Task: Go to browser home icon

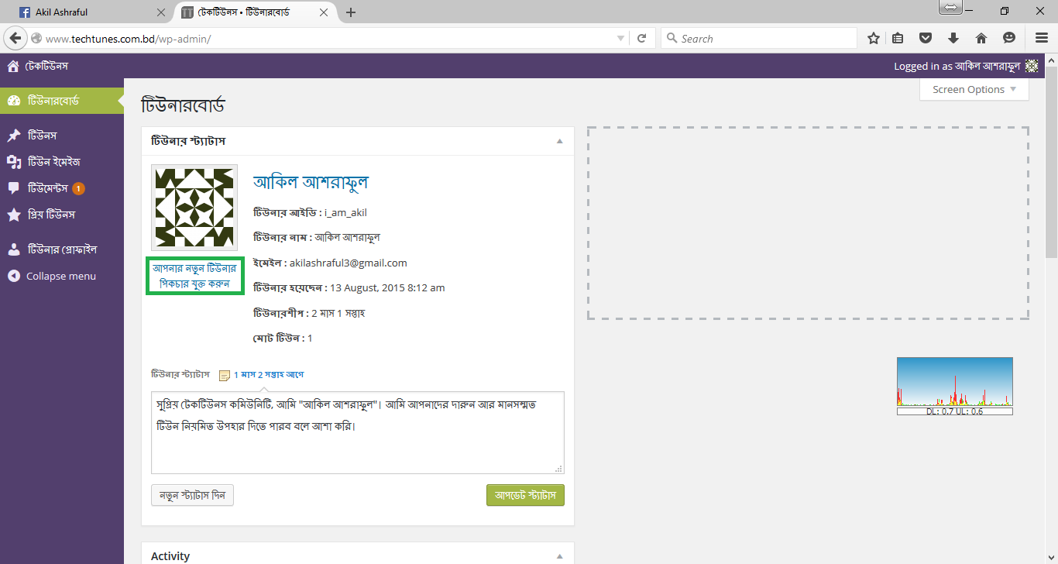Action: point(981,38)
